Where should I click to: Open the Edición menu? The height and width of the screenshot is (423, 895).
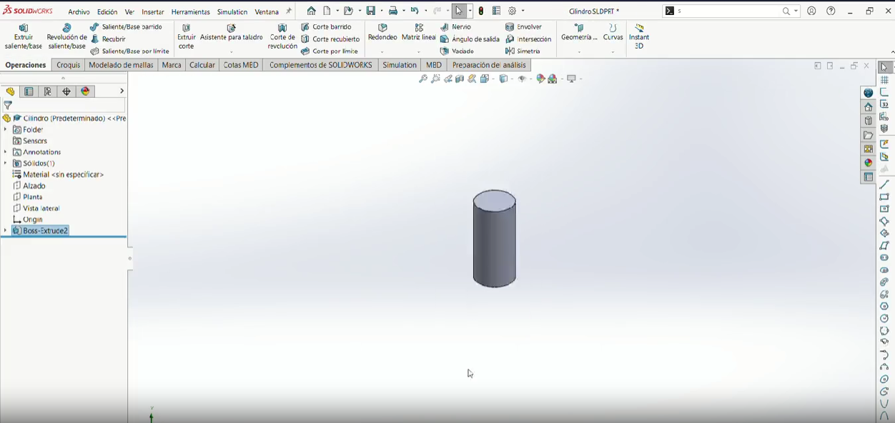point(107,12)
